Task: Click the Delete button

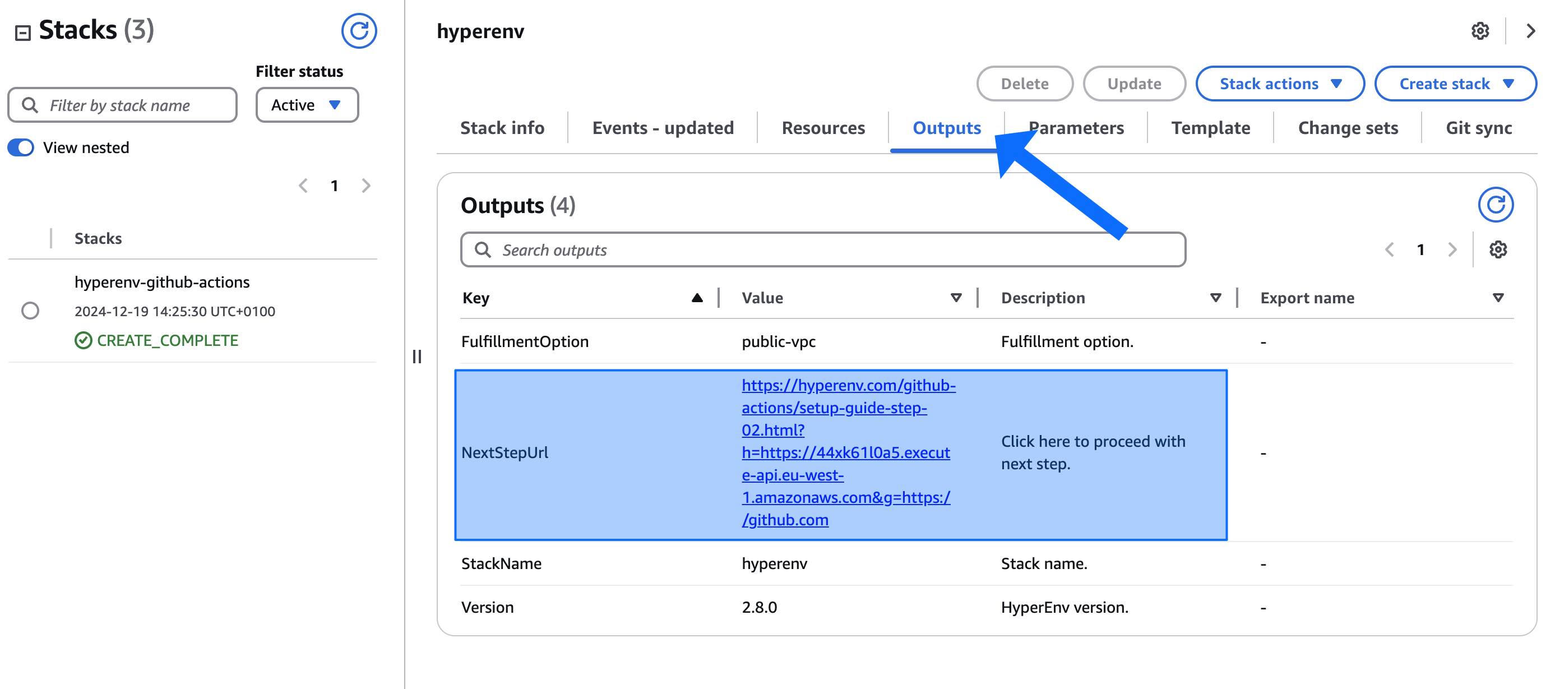Action: click(x=1024, y=84)
